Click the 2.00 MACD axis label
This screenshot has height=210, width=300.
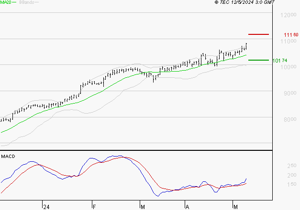click(292, 175)
